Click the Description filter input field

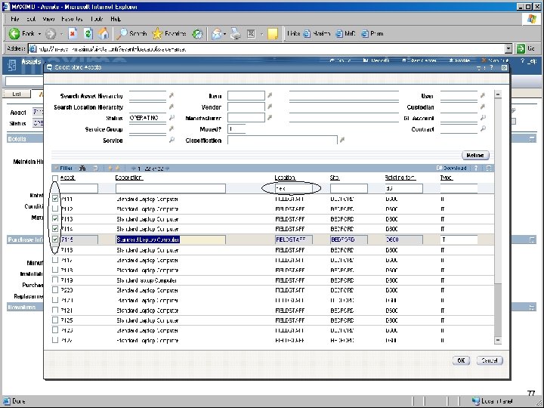click(170, 188)
